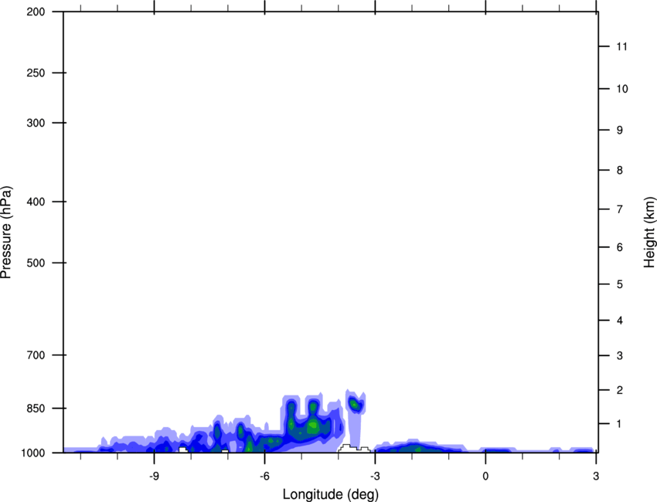The image size is (657, 502).
Task: Click the 11 km height label
Action: 621,46
